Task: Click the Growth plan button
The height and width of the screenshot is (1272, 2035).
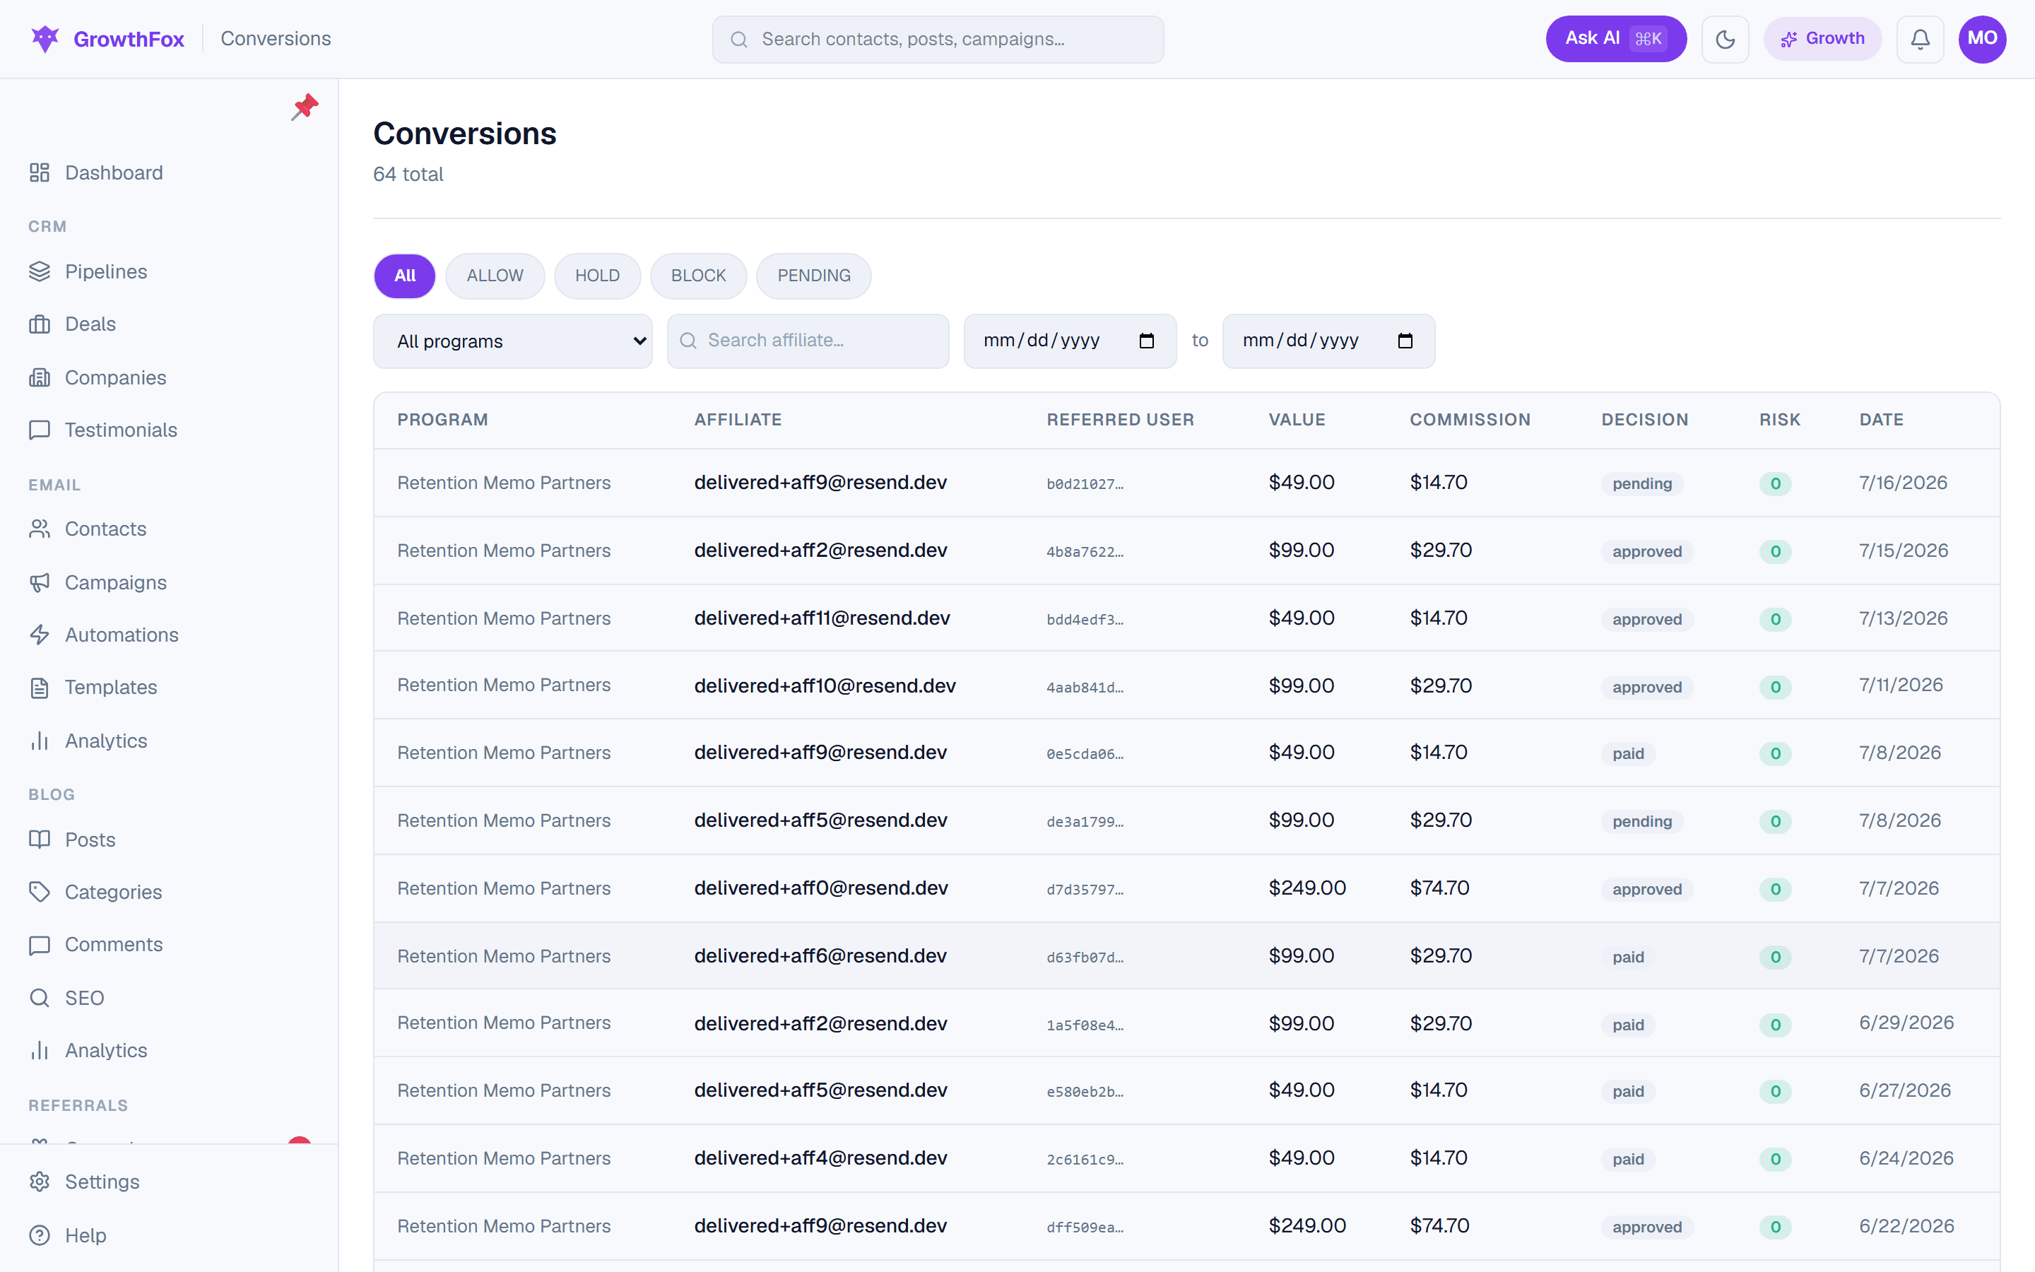Action: click(x=1822, y=39)
